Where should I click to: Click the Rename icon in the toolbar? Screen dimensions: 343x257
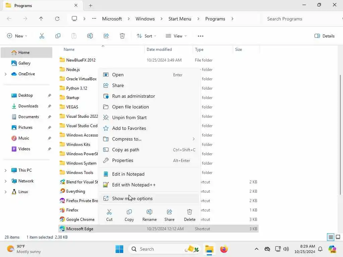pos(90,36)
